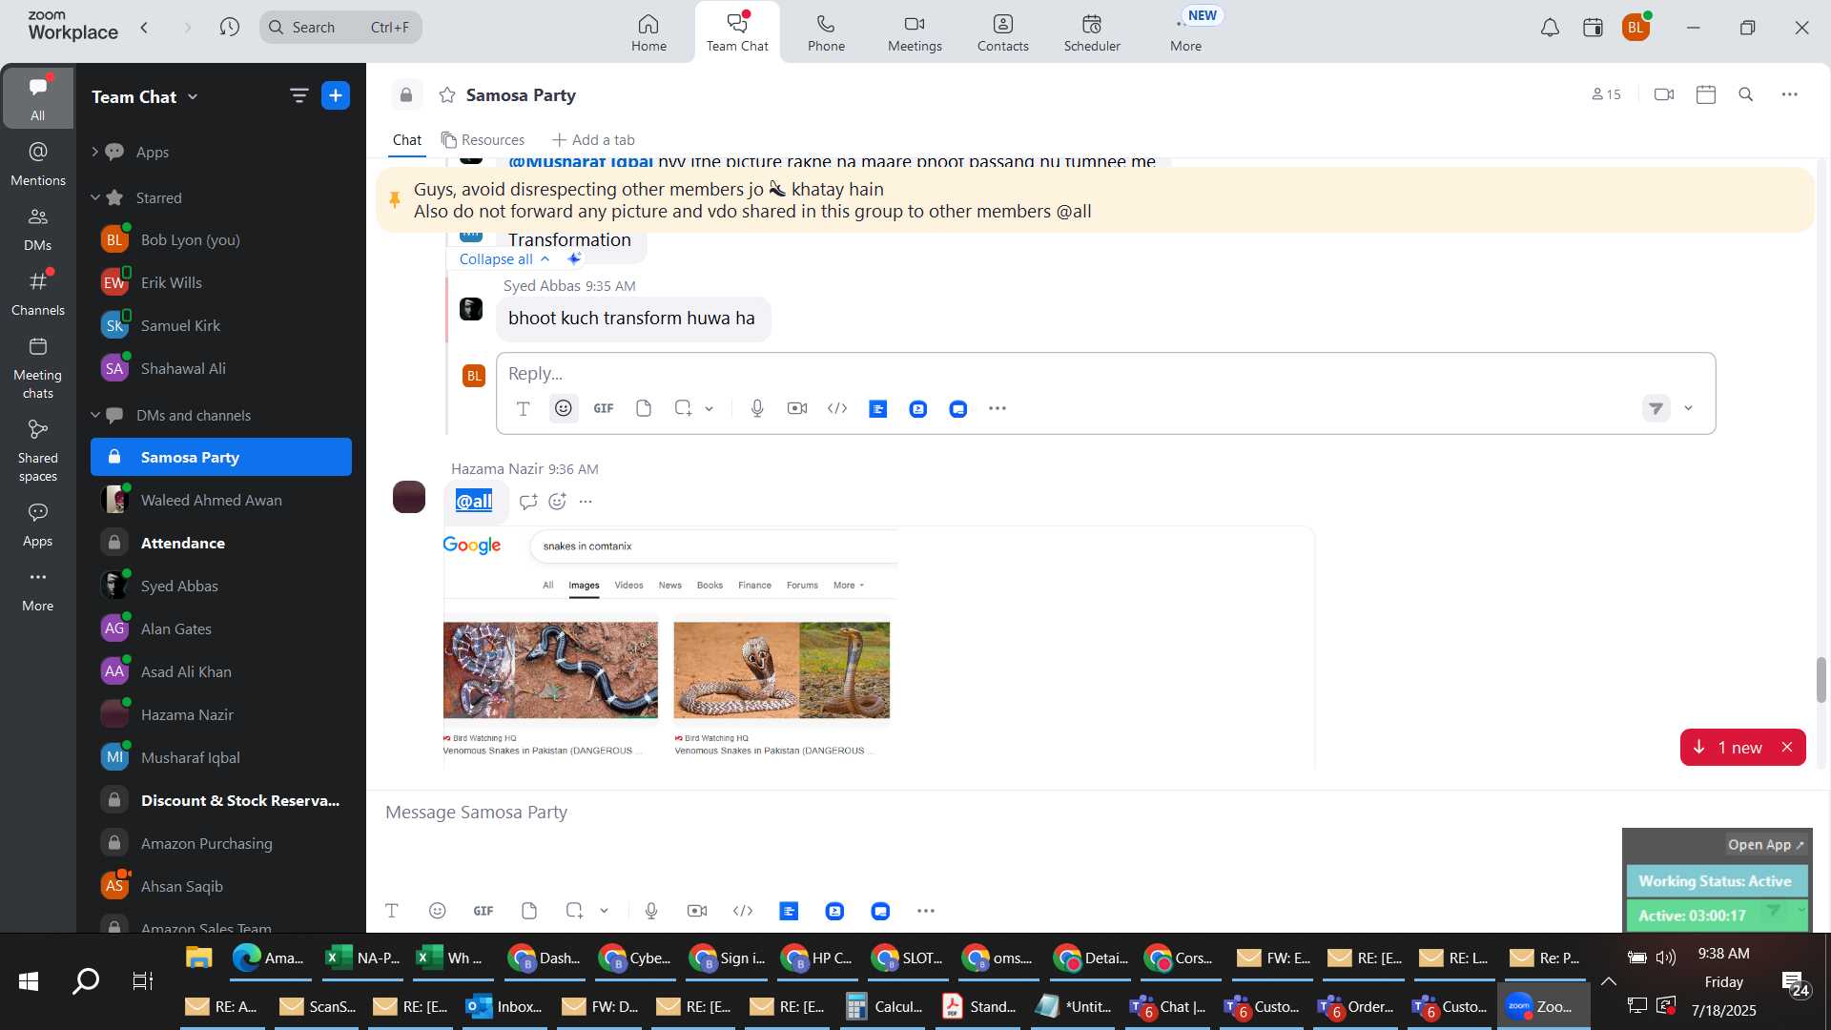Open channel more options menu

coord(1790,94)
